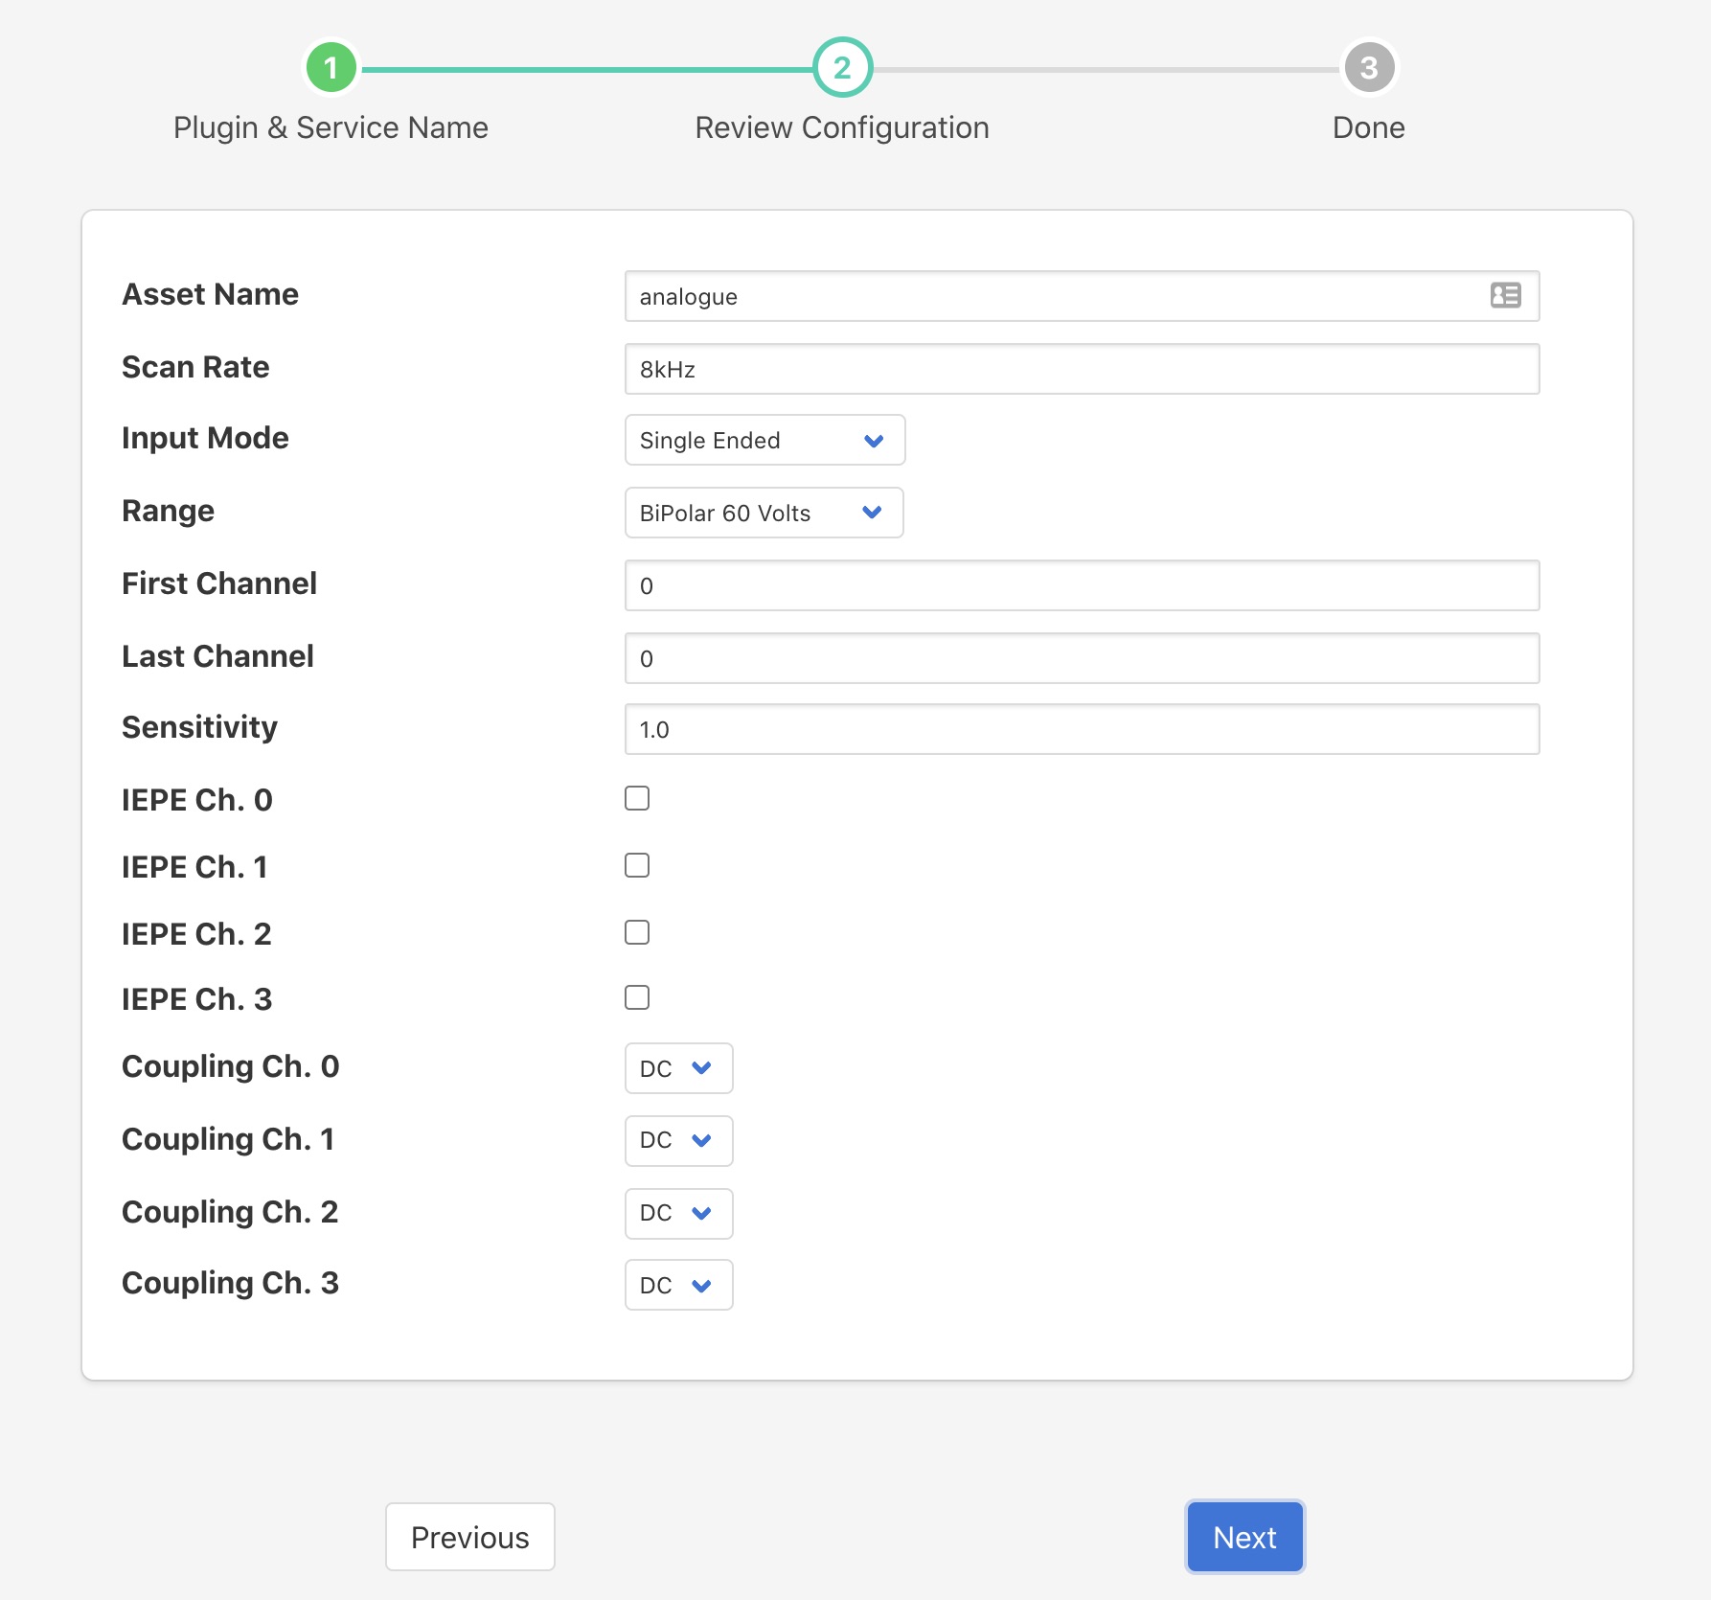
Task: Enable IEPE Ch. 0 checkbox
Action: click(x=637, y=798)
